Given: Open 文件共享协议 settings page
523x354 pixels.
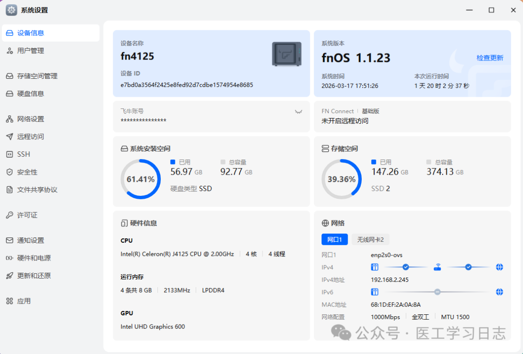Looking at the screenshot, I should [x=37, y=190].
